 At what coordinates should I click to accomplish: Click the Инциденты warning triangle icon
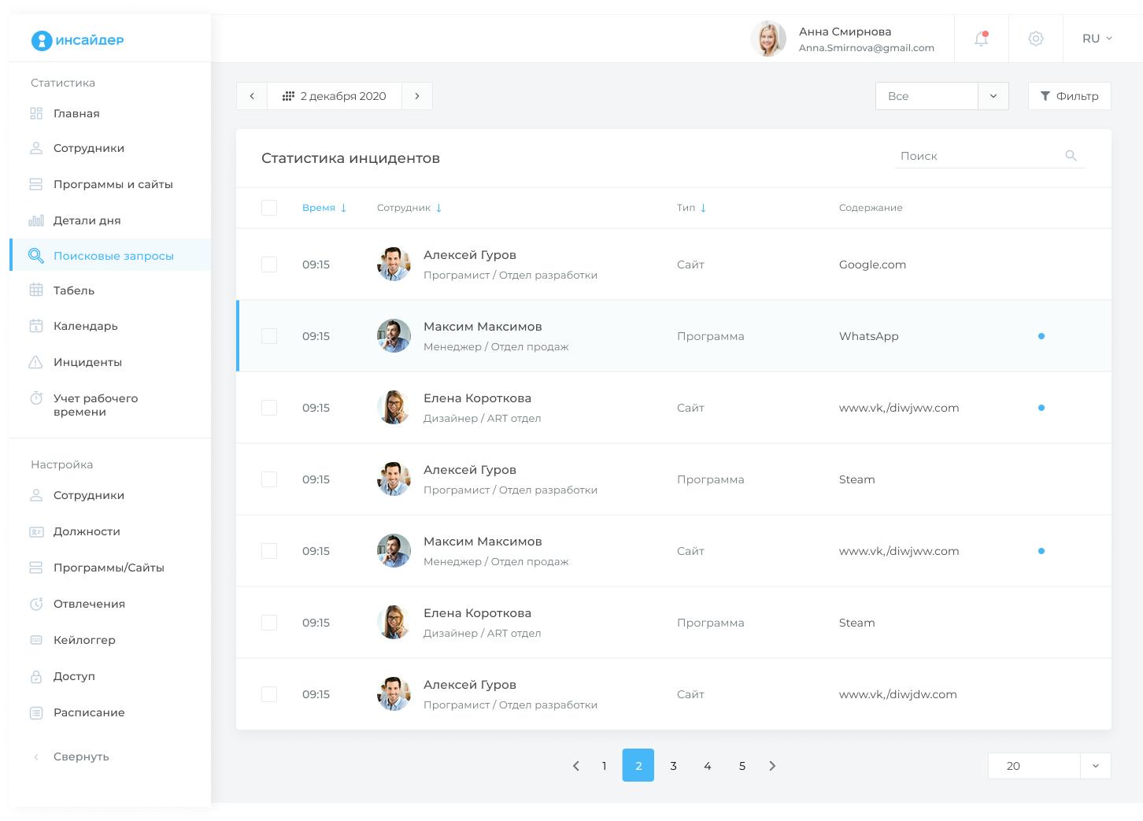click(x=36, y=362)
